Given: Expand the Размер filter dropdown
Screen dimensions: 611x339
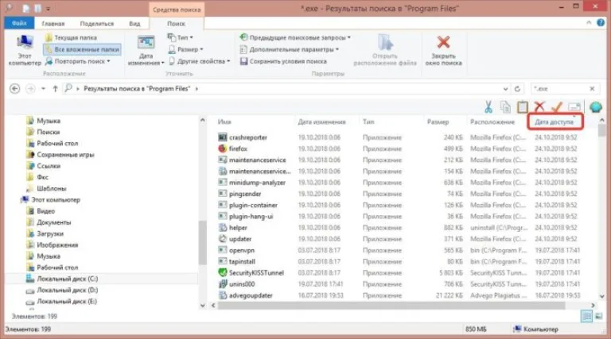Looking at the screenshot, I should coord(186,49).
